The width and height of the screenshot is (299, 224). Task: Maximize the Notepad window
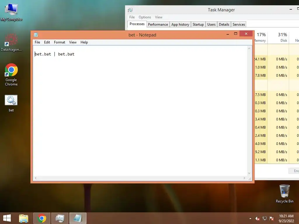[x=236, y=34]
